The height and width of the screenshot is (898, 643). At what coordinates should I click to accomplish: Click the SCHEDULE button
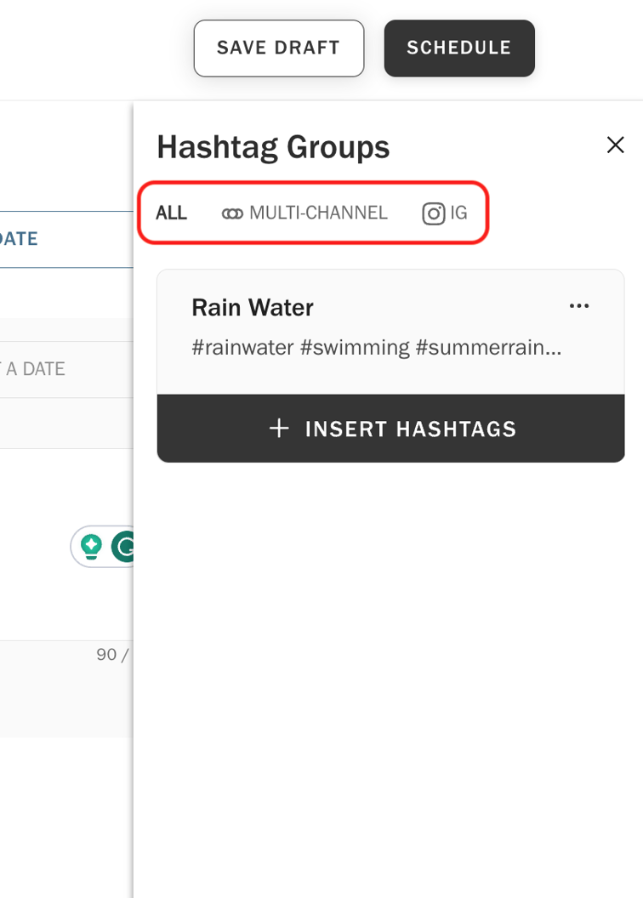459,48
